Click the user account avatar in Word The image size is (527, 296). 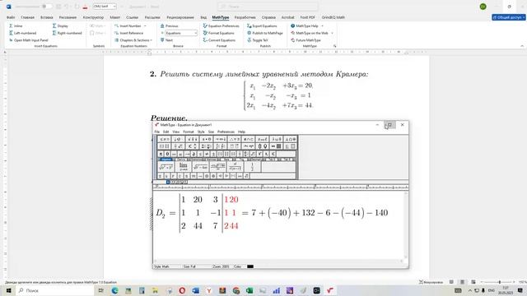[483, 7]
